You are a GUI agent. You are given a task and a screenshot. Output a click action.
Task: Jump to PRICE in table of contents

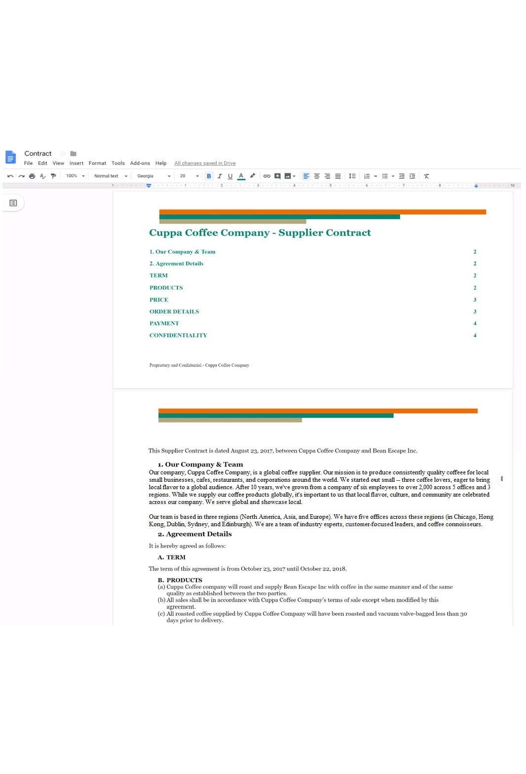point(159,300)
